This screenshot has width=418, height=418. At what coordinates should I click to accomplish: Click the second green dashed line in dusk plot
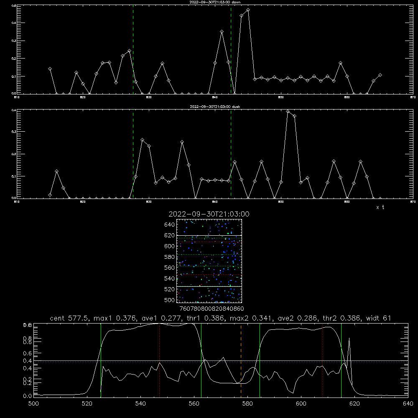pyautogui.click(x=231, y=154)
